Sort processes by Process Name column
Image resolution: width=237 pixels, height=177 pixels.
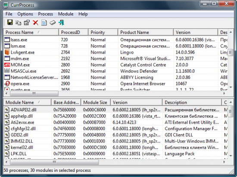tap(31, 32)
